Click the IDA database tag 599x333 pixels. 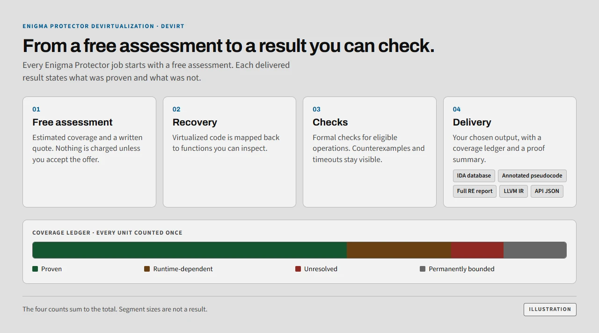474,176
